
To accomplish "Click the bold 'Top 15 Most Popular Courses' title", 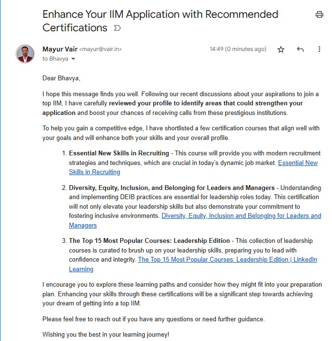I will [x=149, y=240].
